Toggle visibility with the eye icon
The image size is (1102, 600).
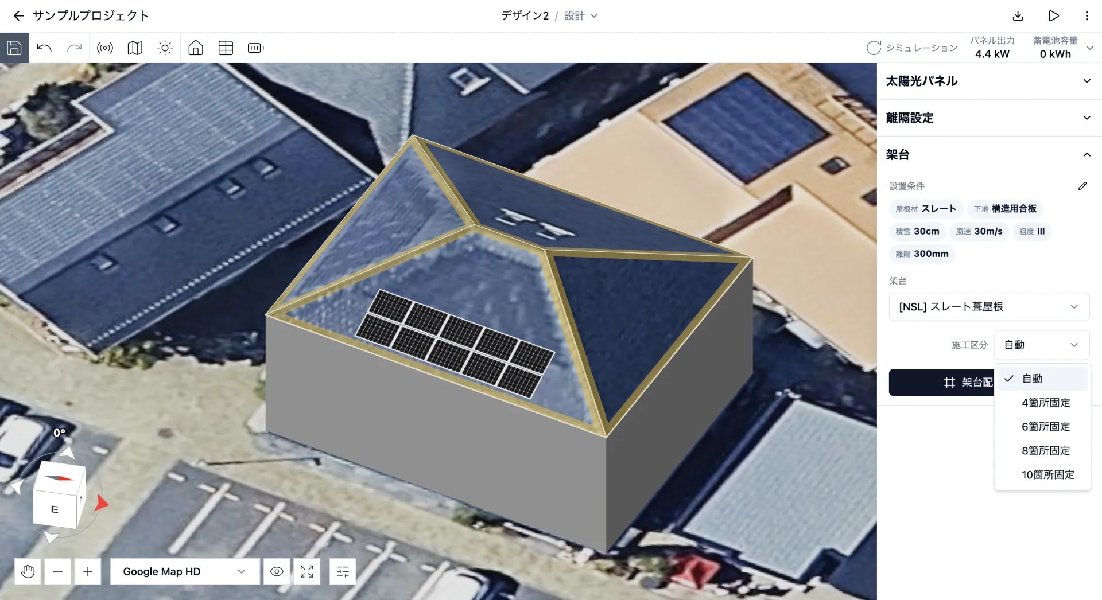click(x=277, y=571)
